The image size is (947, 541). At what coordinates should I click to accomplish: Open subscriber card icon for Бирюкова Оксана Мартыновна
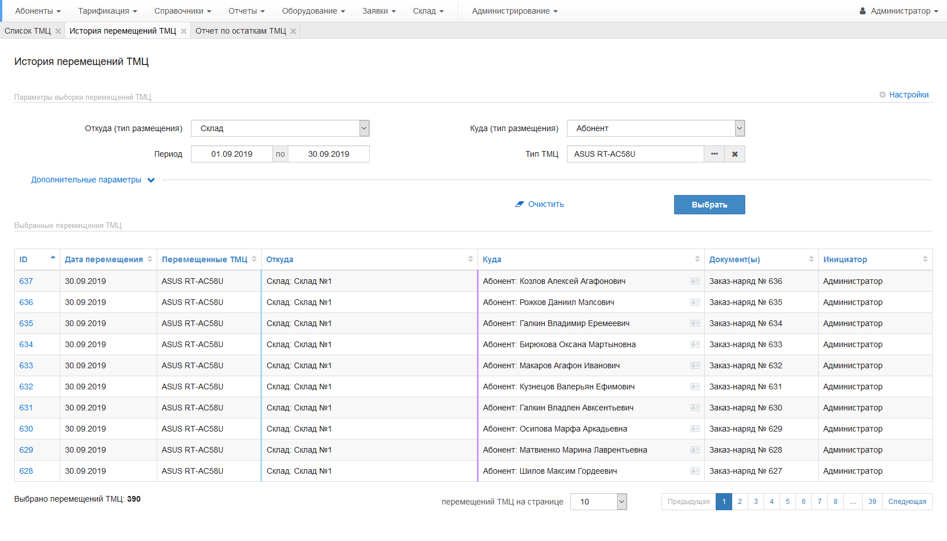[x=695, y=344]
